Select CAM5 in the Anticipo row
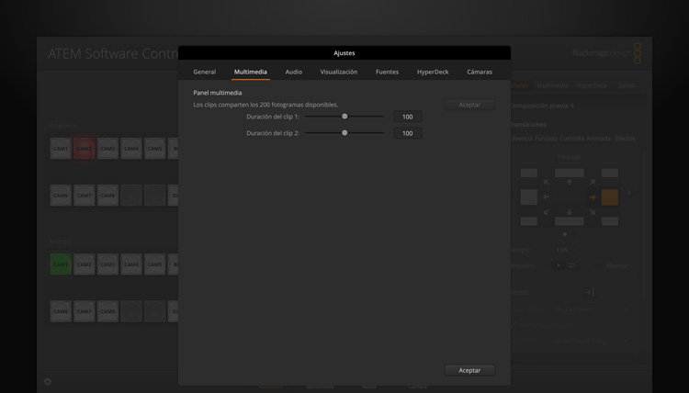Image resolution: width=689 pixels, height=393 pixels. (154, 264)
